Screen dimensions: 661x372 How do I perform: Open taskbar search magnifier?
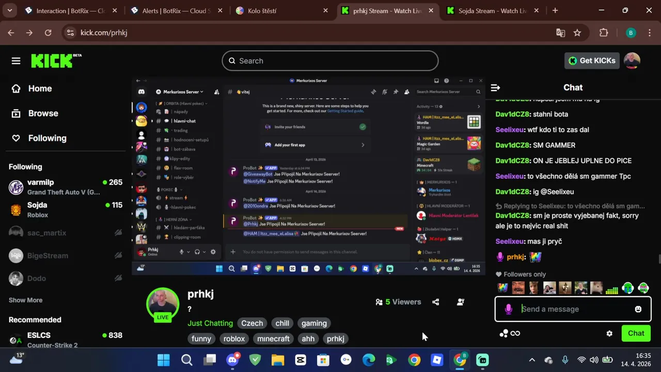pos(186,360)
